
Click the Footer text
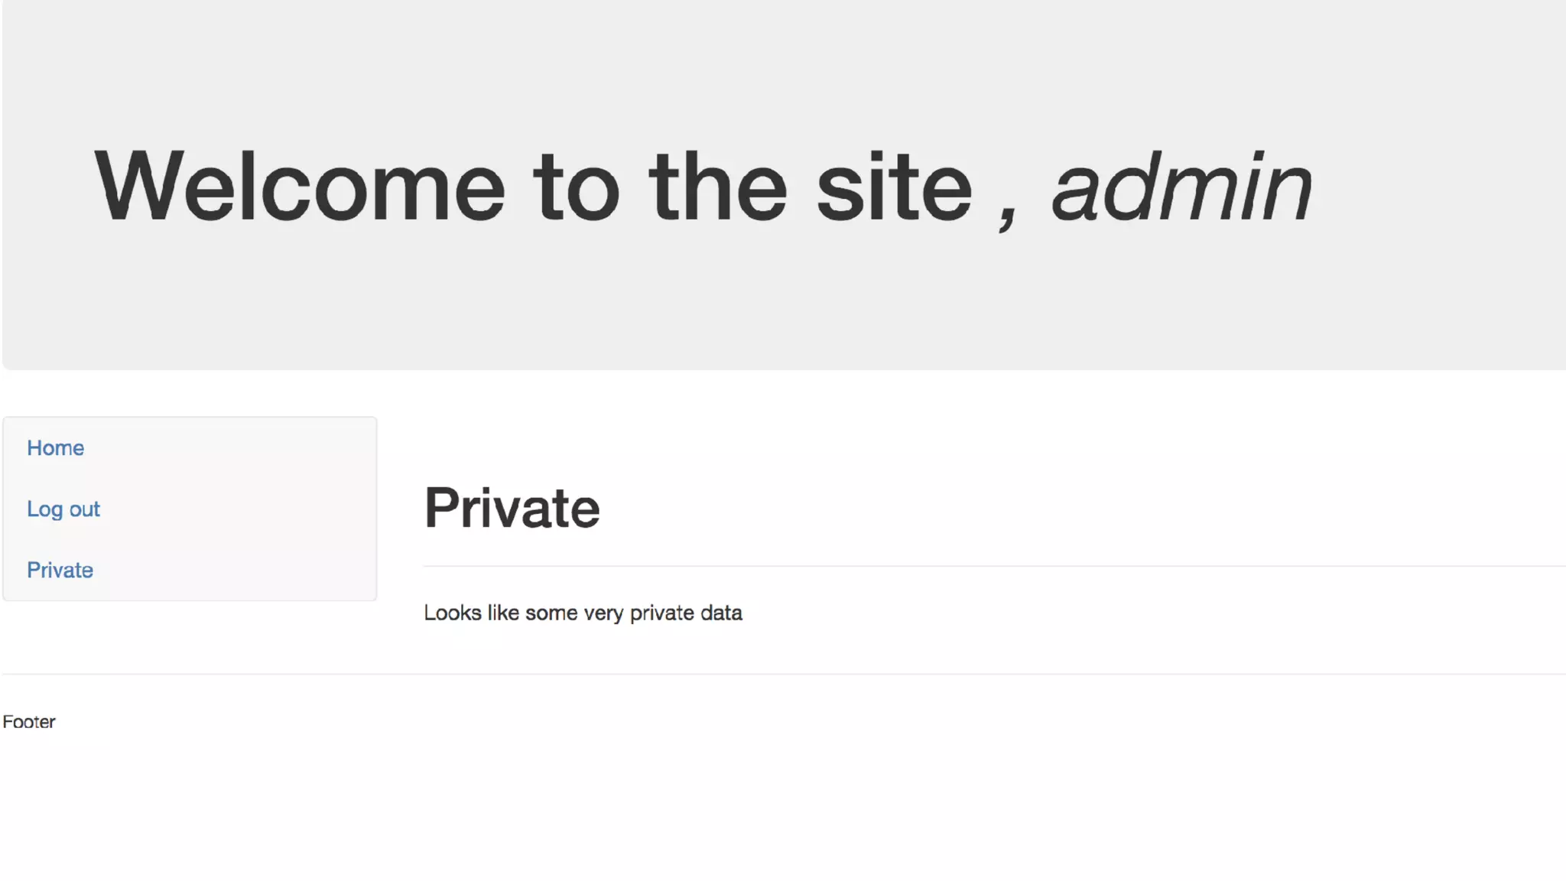tap(29, 722)
